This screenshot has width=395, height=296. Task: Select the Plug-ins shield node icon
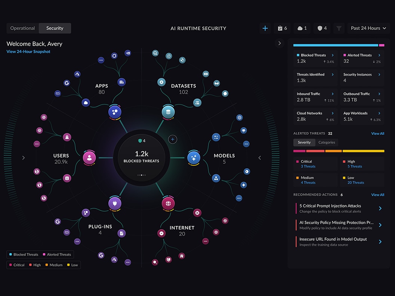[x=115, y=203]
